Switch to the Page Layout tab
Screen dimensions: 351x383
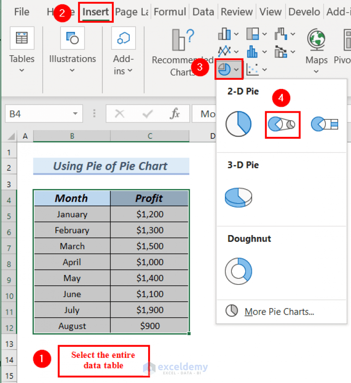[132, 12]
